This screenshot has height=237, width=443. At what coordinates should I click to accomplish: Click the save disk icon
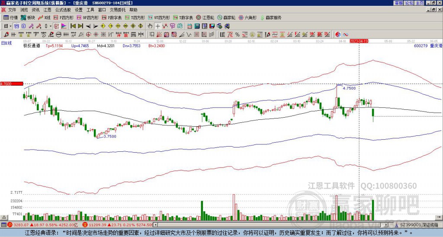212,26
